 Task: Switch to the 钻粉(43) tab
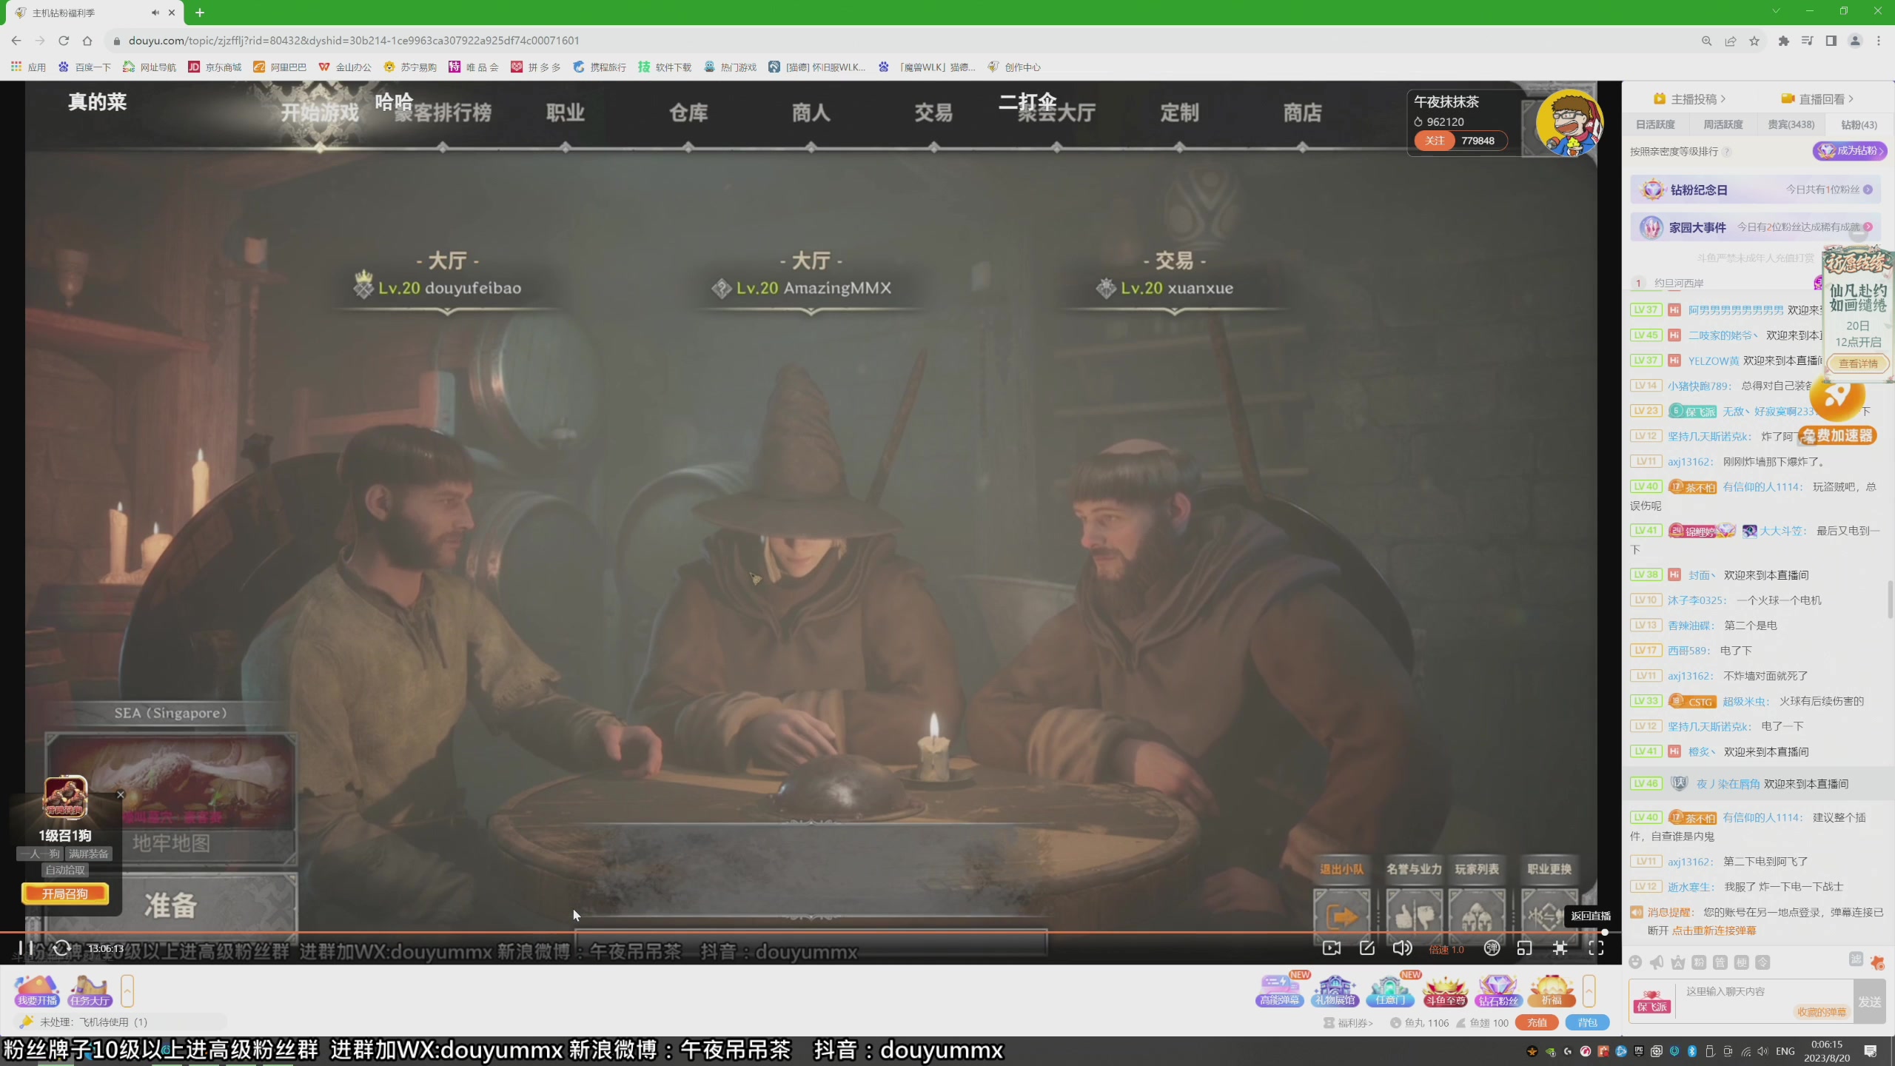coord(1859,124)
